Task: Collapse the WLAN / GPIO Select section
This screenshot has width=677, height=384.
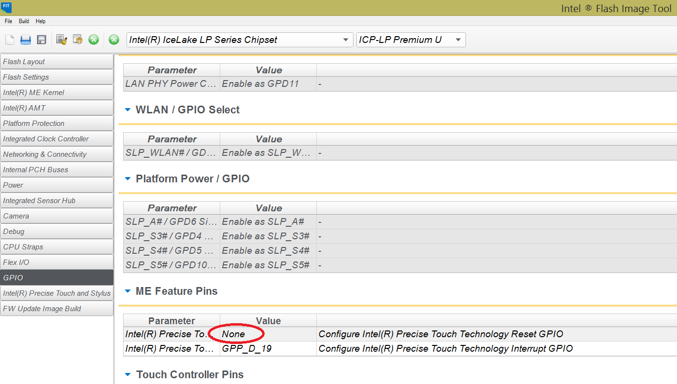Action: pyautogui.click(x=128, y=110)
